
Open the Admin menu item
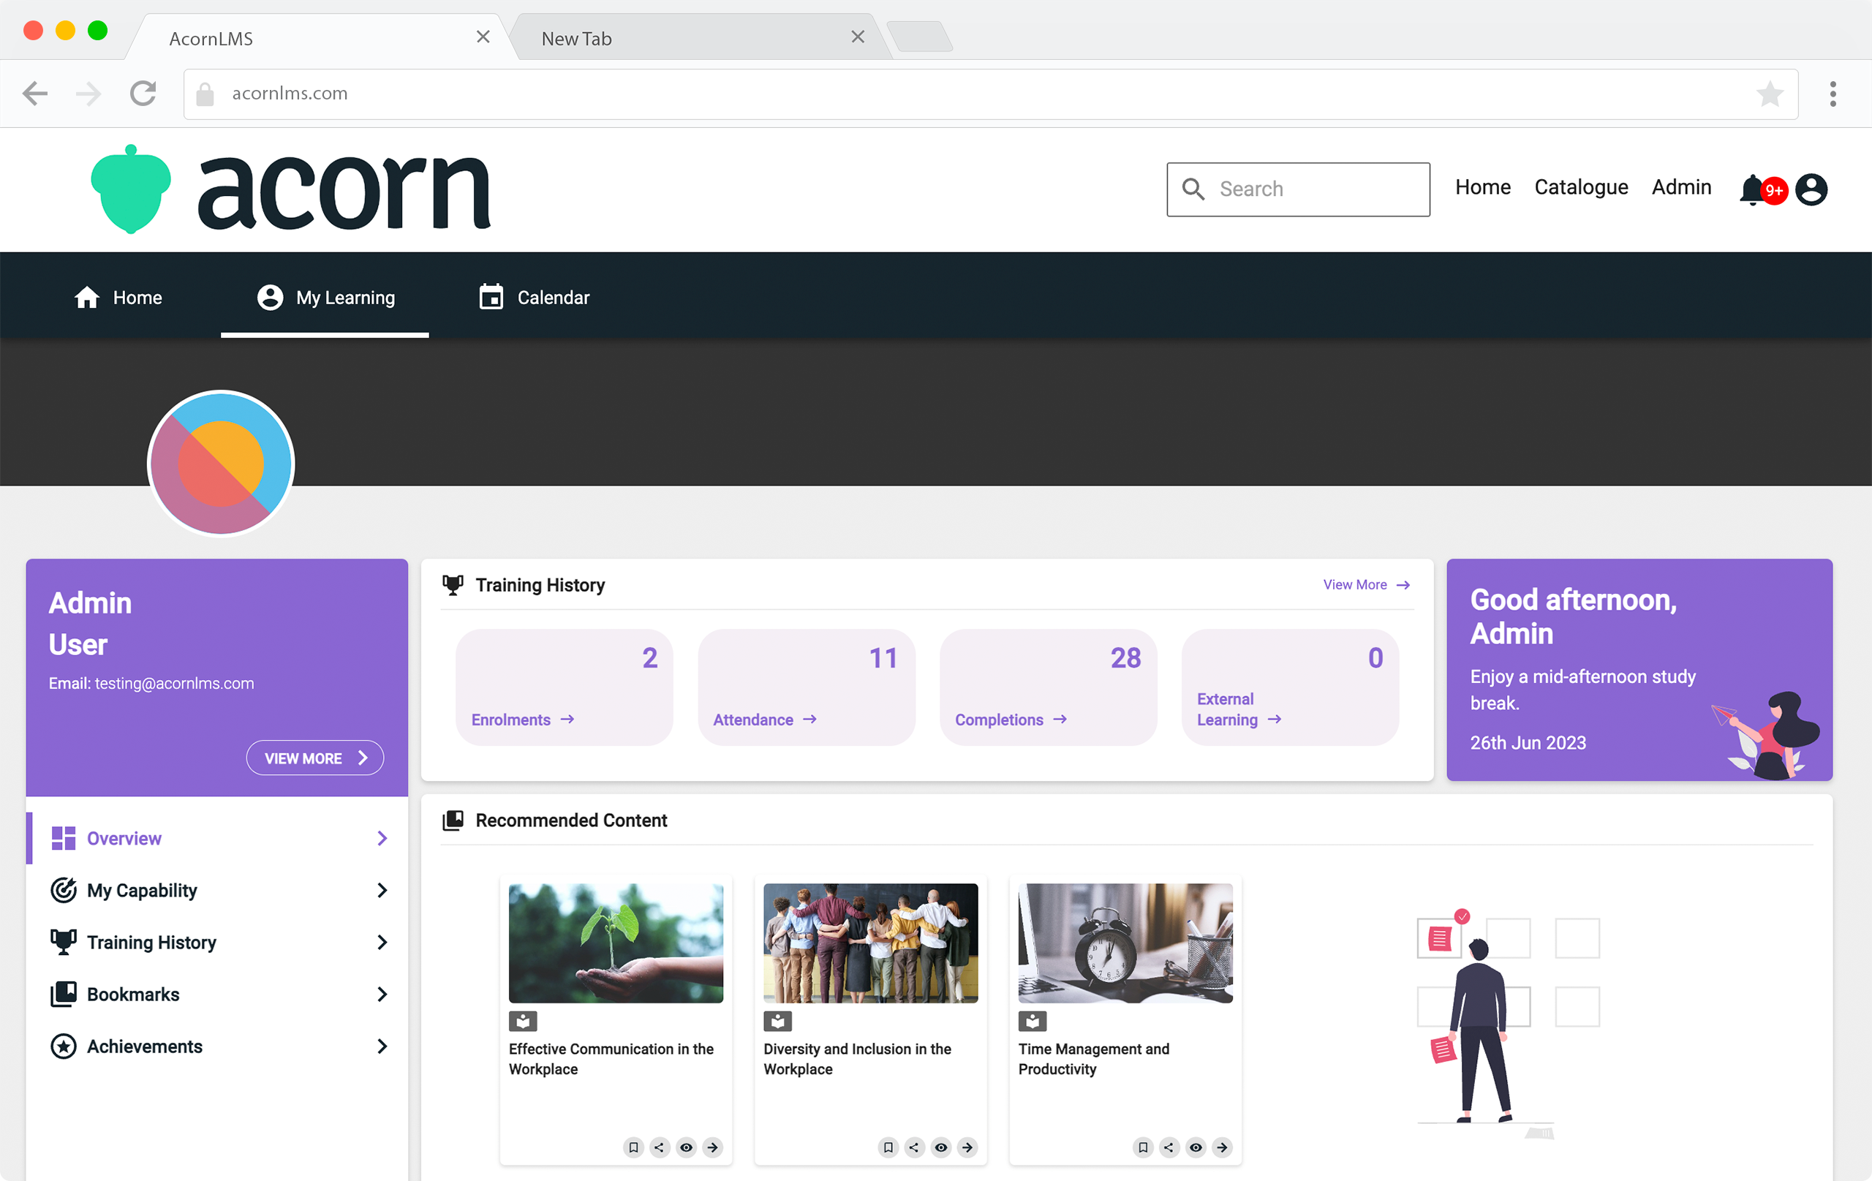point(1680,186)
